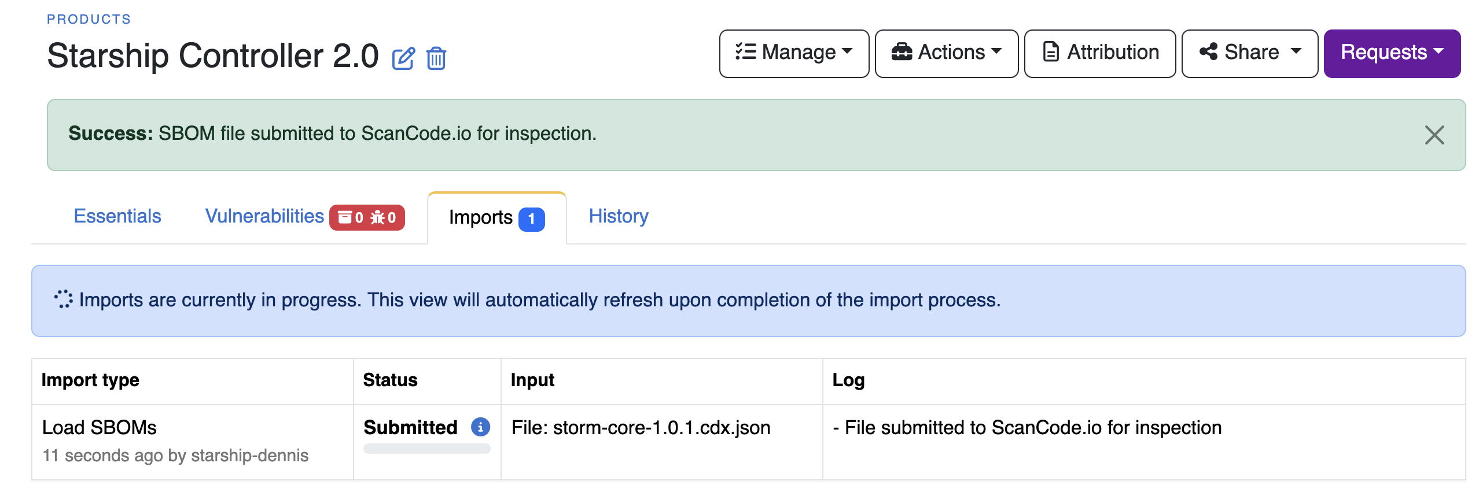The width and height of the screenshot is (1479, 489).
Task: Dismiss the success alert with X icon
Action: 1434,135
